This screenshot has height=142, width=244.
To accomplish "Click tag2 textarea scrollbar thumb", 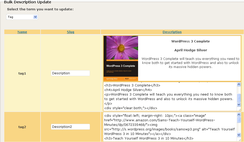I will click(x=239, y=120).
